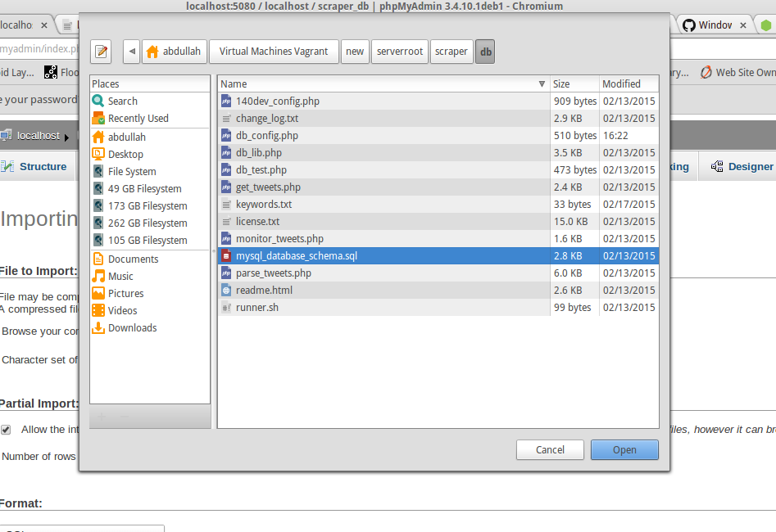Close the first localhost browser tab

tap(44, 25)
